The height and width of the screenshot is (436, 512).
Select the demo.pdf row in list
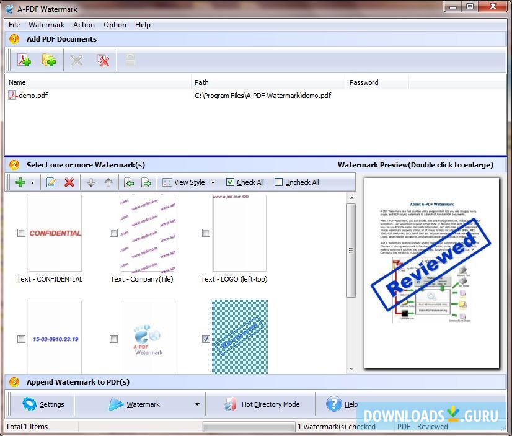(255, 96)
